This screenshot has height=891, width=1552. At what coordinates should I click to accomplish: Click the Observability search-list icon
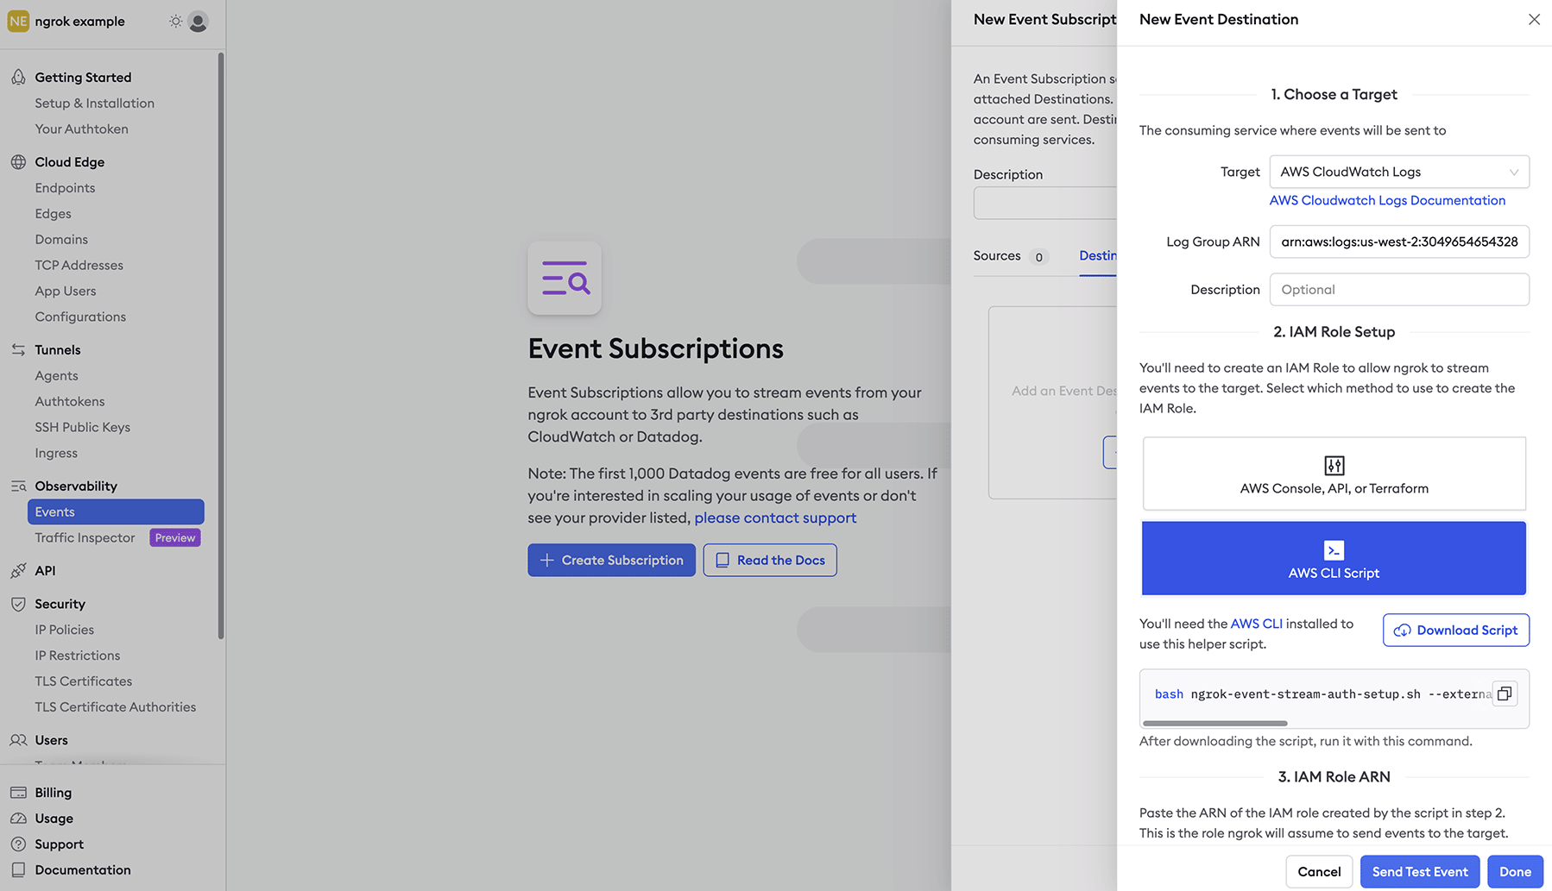click(x=18, y=486)
